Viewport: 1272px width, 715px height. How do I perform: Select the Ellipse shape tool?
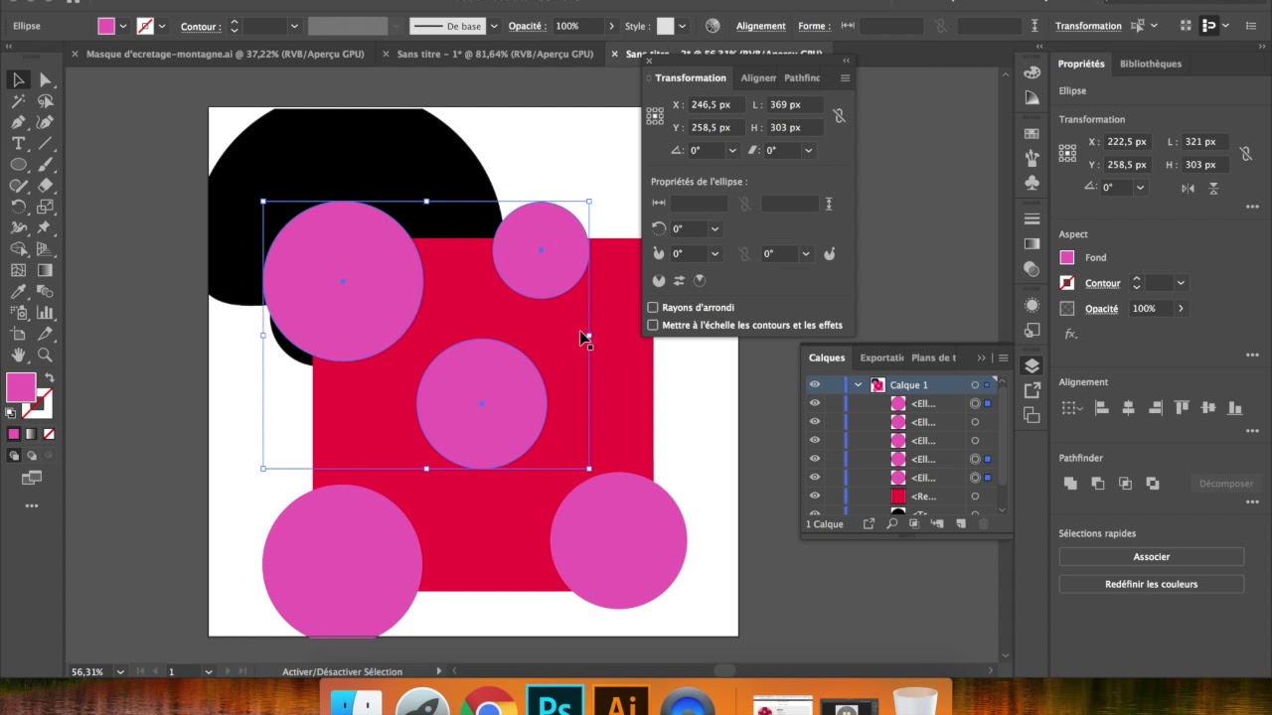[18, 165]
